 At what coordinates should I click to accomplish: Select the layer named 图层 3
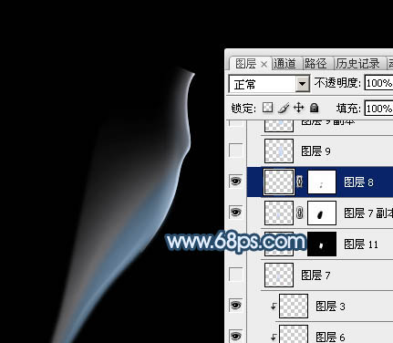click(x=330, y=307)
